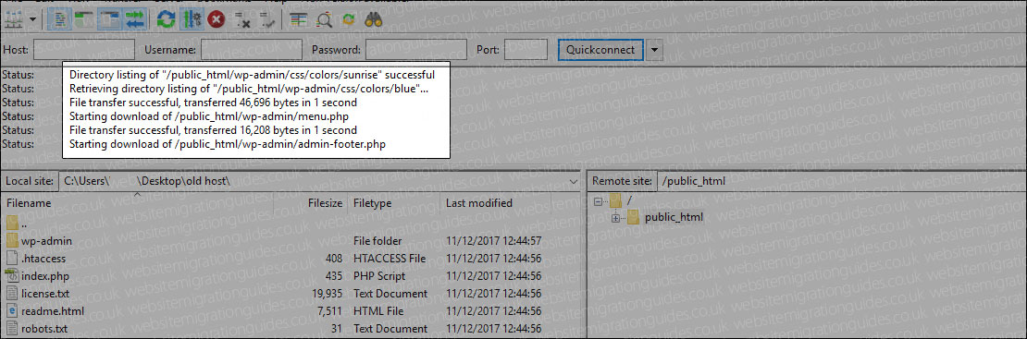Toggle the transfer queue display
The width and height of the screenshot is (1027, 339).
(134, 19)
